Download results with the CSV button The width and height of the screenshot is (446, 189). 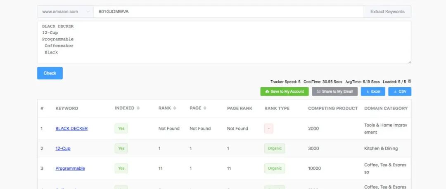click(x=400, y=91)
